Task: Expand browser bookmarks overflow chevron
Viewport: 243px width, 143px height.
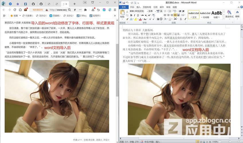Action: point(115,16)
